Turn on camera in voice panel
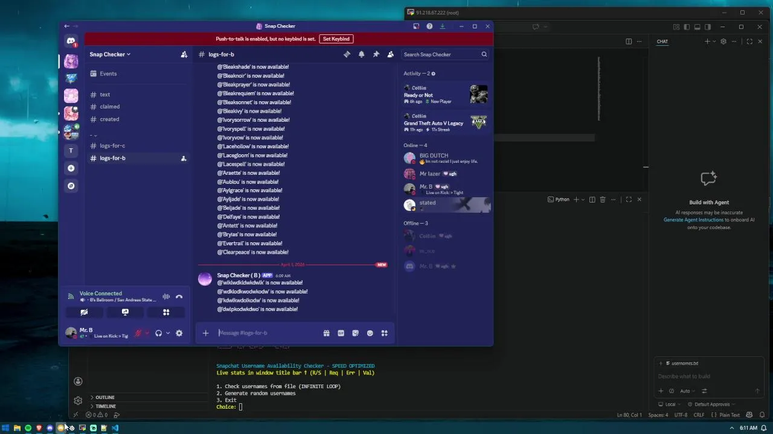The image size is (773, 434). (84, 312)
